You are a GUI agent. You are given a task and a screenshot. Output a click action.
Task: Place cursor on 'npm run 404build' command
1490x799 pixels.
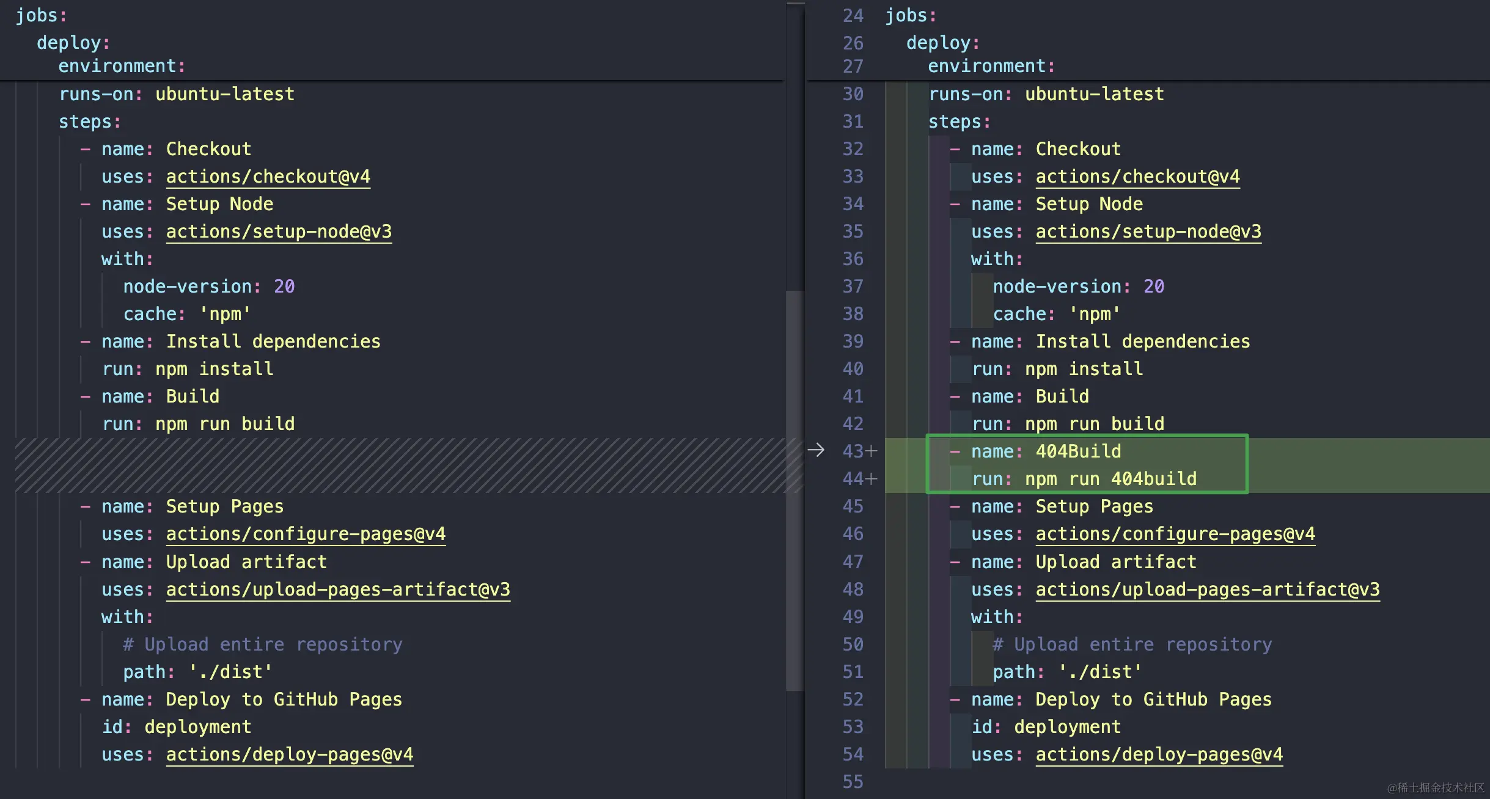coord(1110,479)
